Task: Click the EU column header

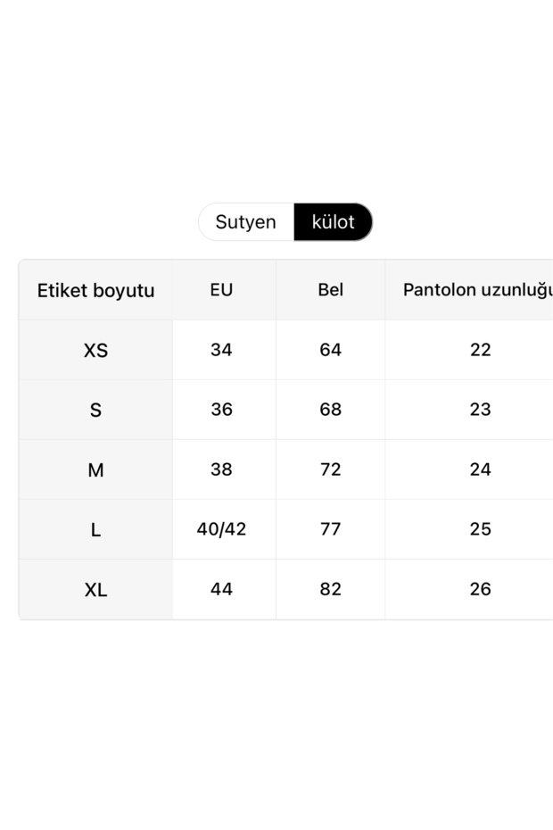Action: (x=222, y=290)
